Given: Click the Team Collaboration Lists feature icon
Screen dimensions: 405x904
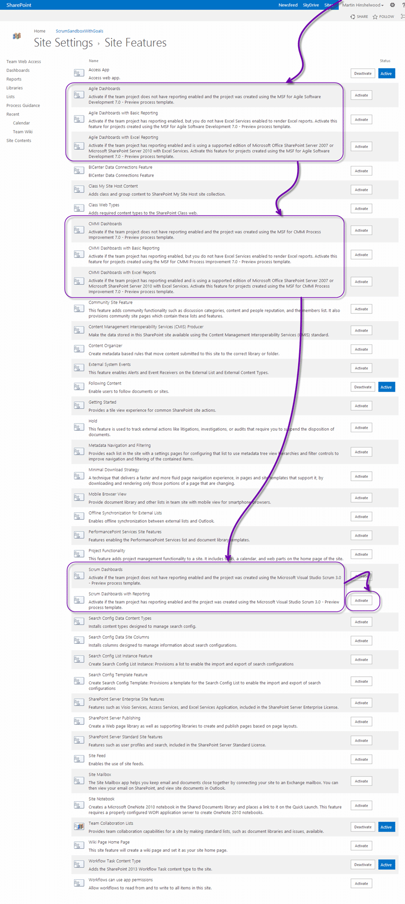Looking at the screenshot, I should tap(78, 827).
